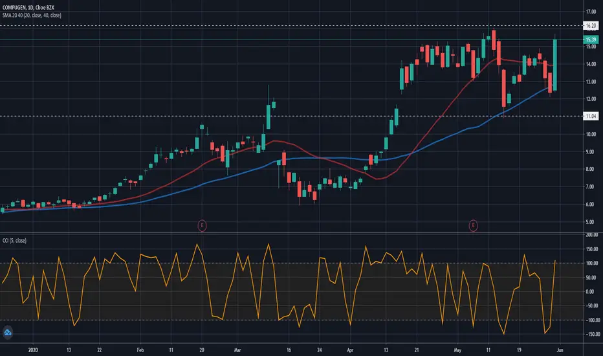Click the earnings E marker near February 20
The image size is (603, 356).
tap(202, 225)
